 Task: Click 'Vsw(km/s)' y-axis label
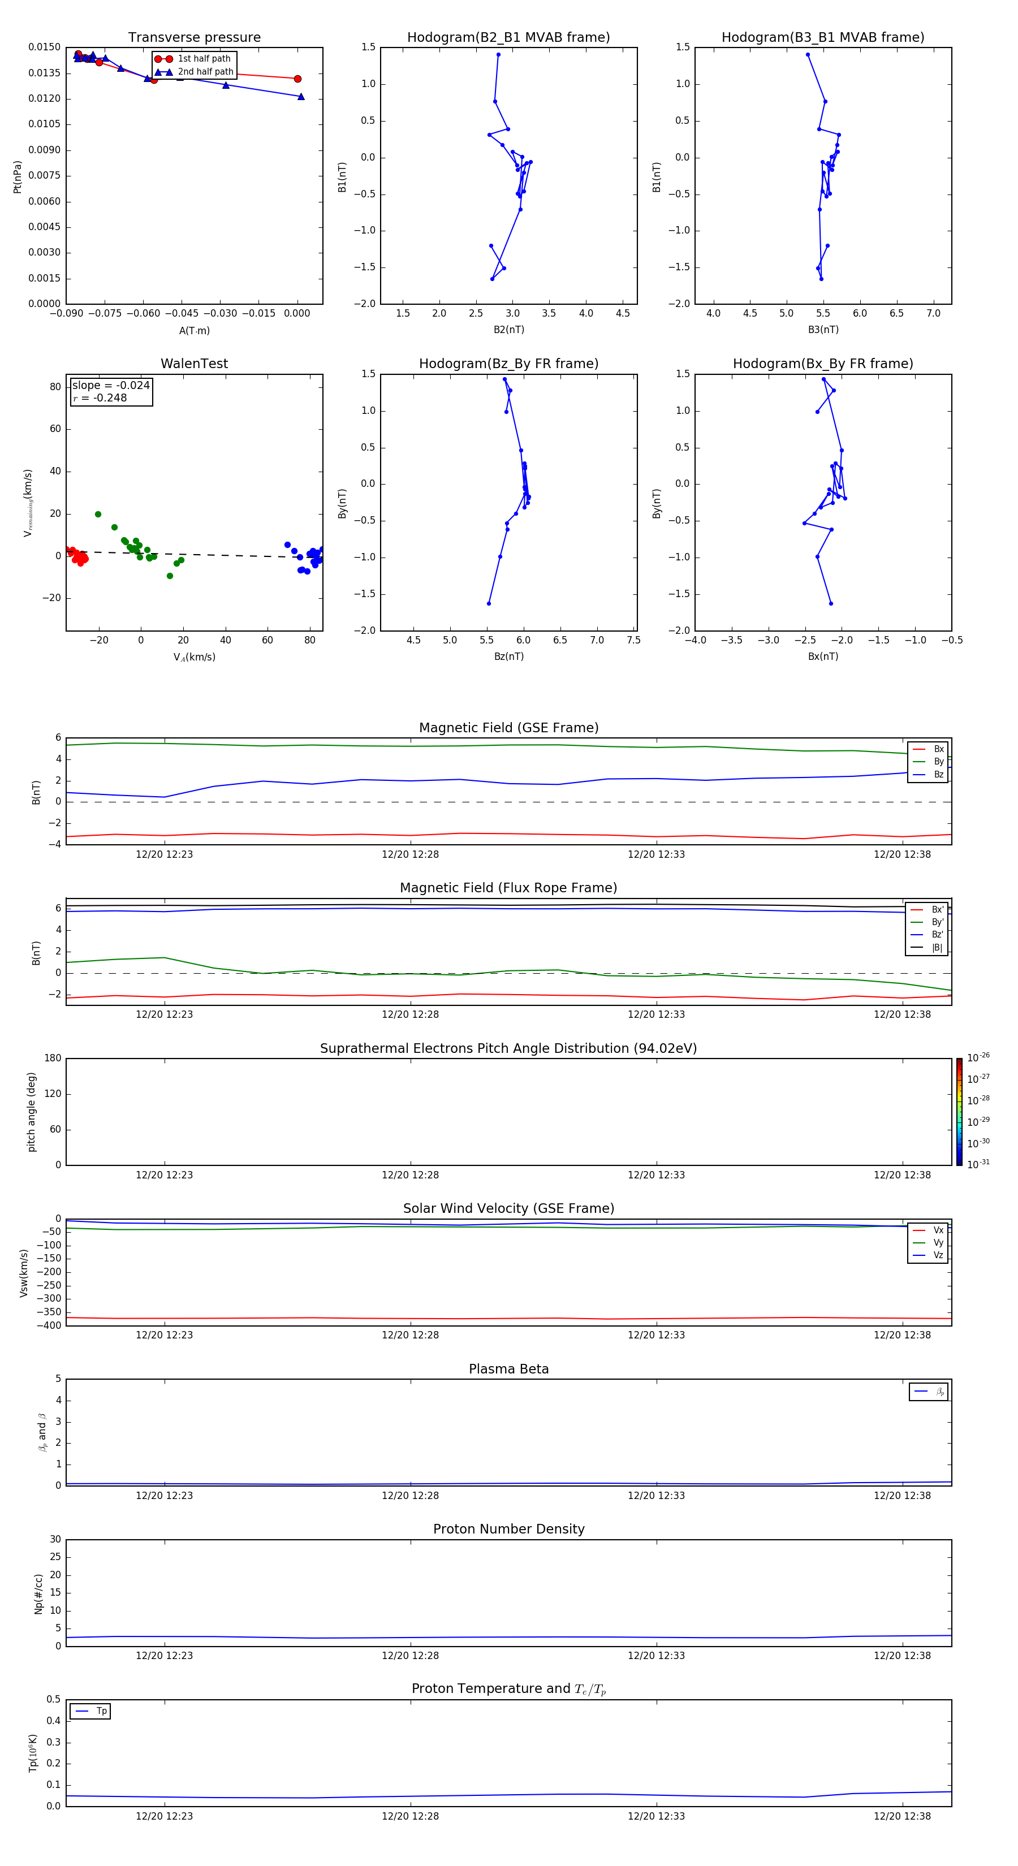pos(24,1273)
